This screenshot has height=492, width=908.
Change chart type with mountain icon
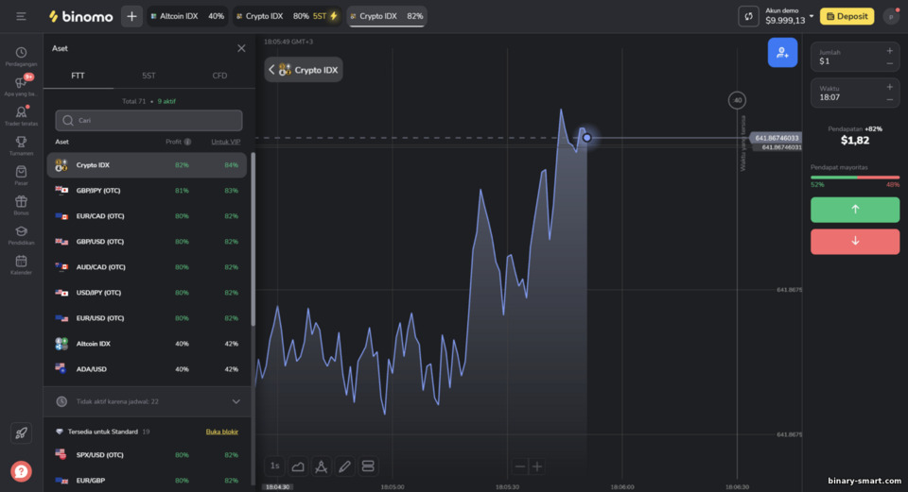point(298,466)
